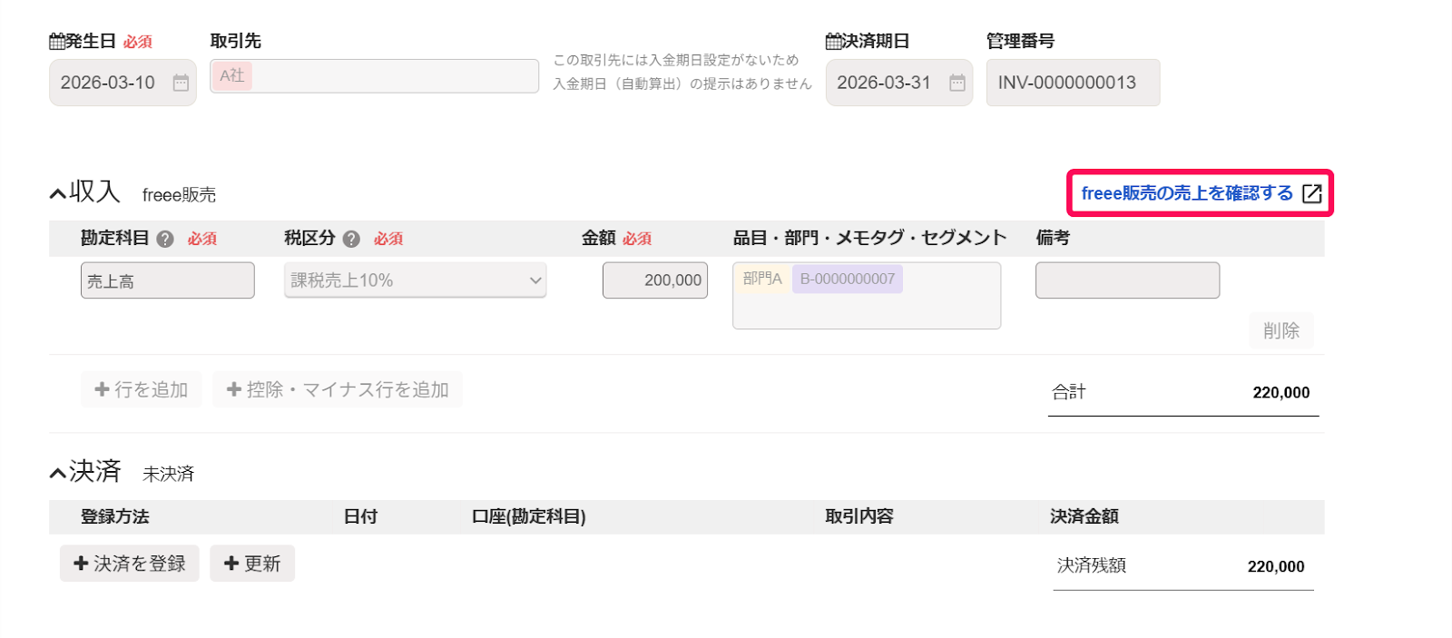Click the 未決済 status text
Screen dimensions: 1452x638
(169, 474)
